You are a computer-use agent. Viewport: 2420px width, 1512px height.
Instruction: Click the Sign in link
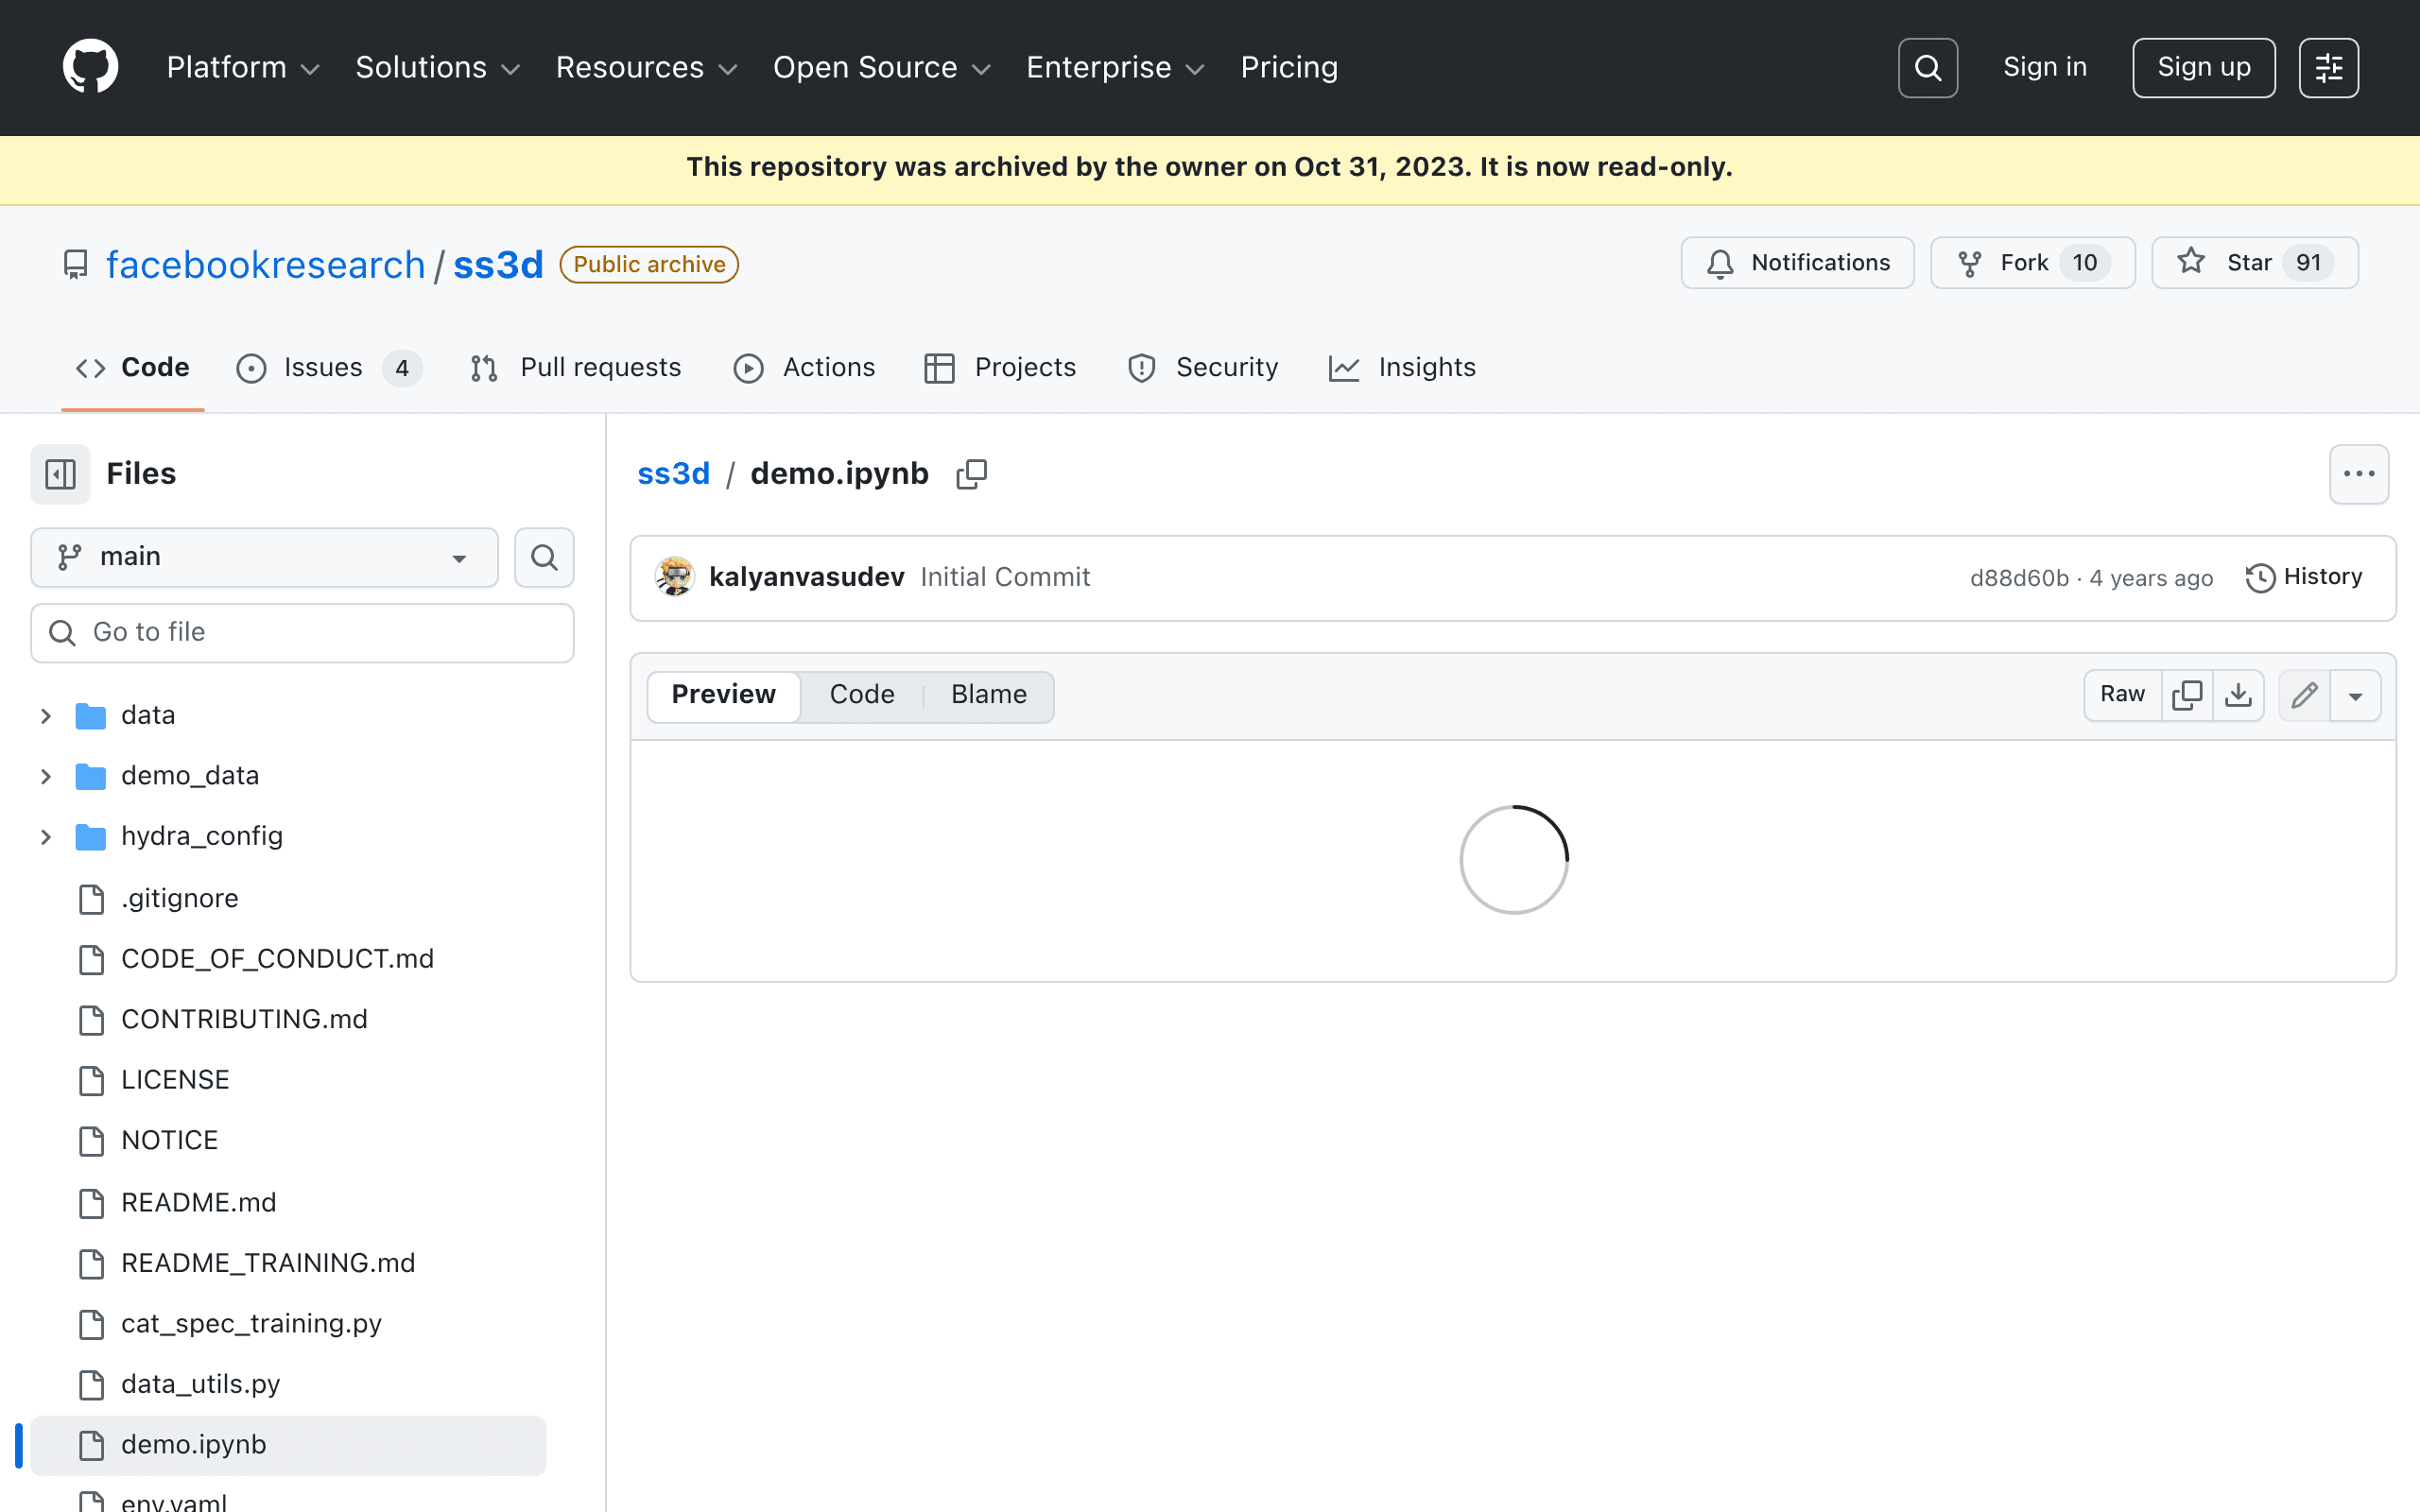(x=2045, y=67)
